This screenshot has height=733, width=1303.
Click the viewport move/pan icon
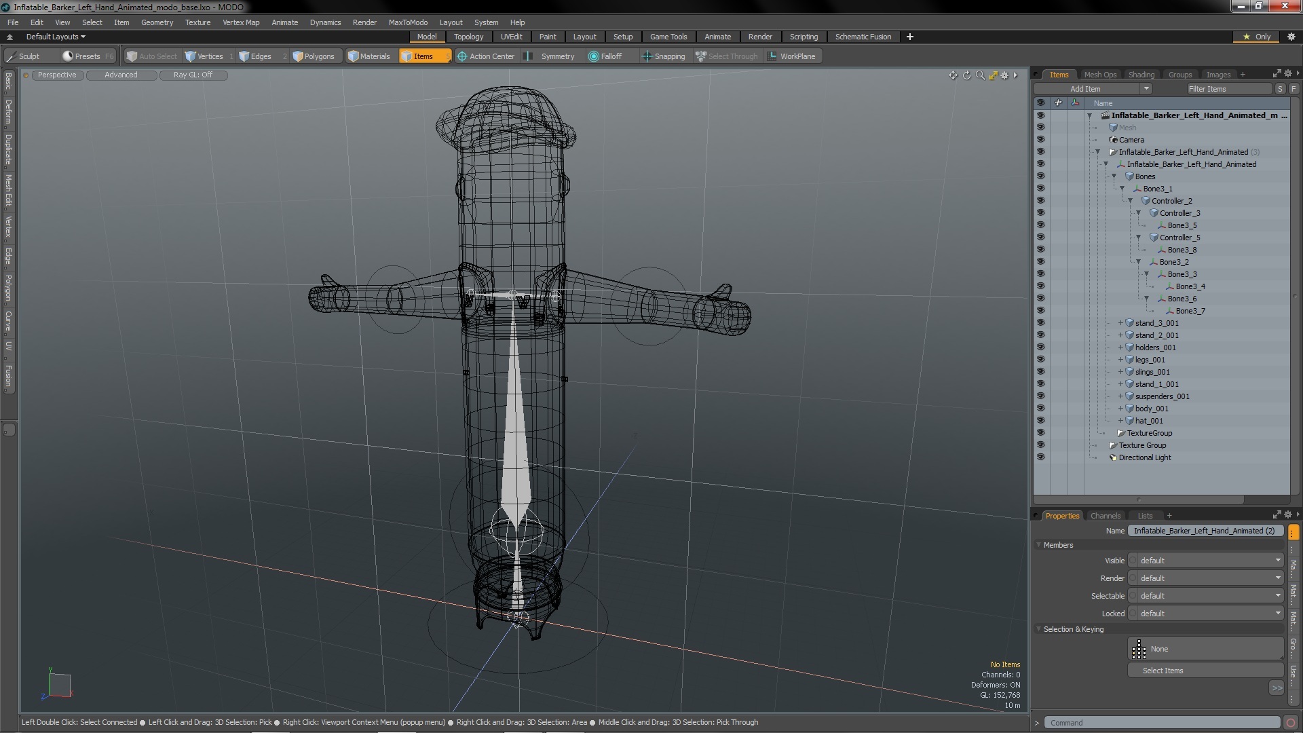(x=953, y=75)
